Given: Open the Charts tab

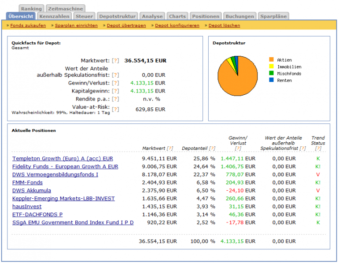Looking at the screenshot, I should (177, 16).
